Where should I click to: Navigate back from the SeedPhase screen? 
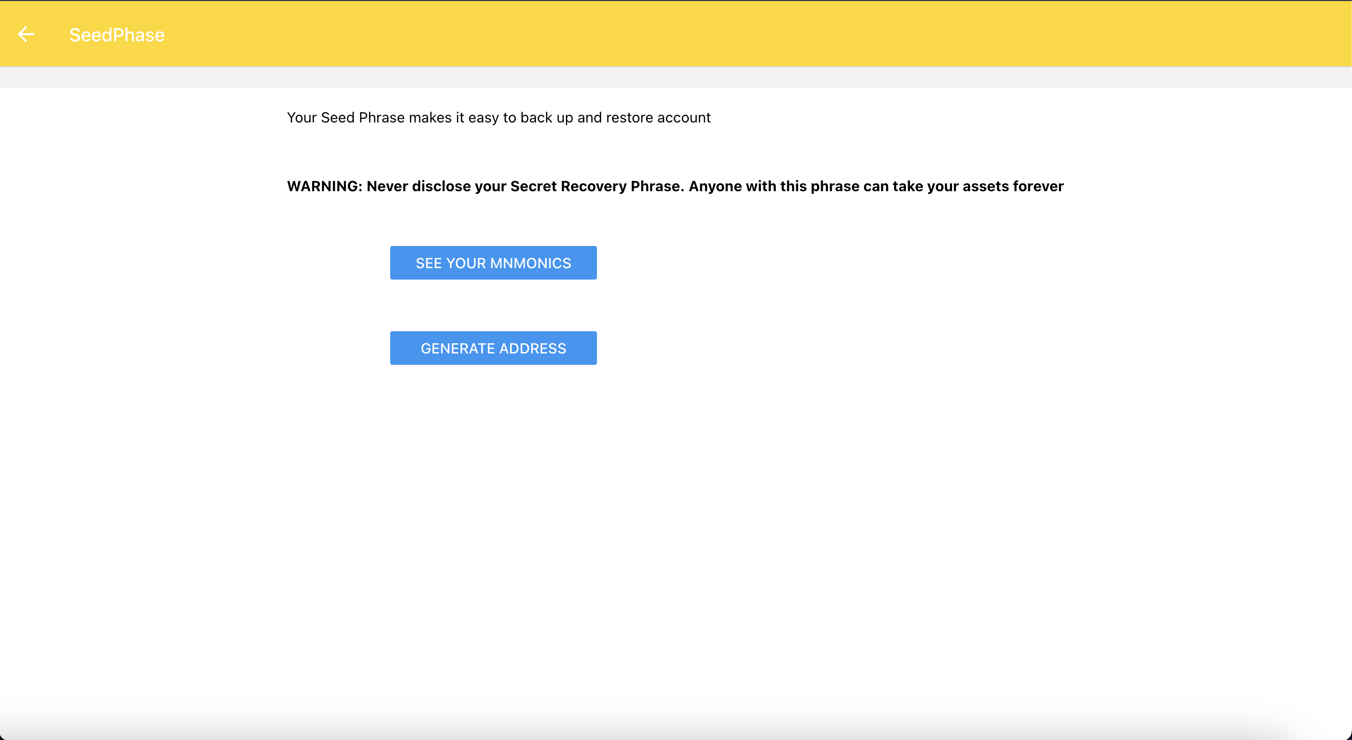26,35
